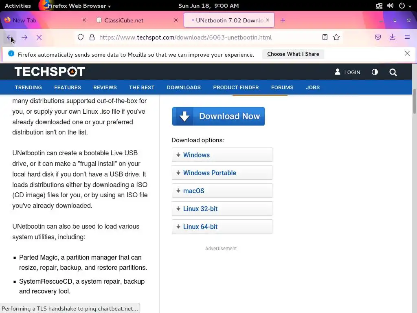This screenshot has width=417, height=313.
Task: Choose the Linux 32-bit download option
Action: pyautogui.click(x=222, y=208)
